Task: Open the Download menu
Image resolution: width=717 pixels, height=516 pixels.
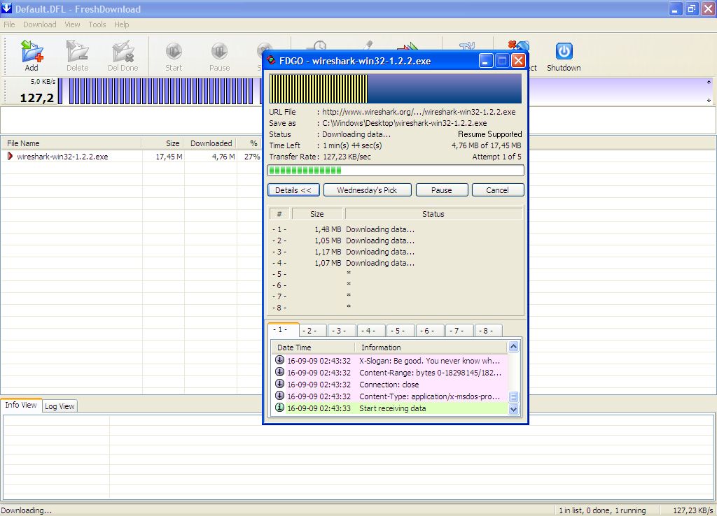Action: [x=40, y=24]
